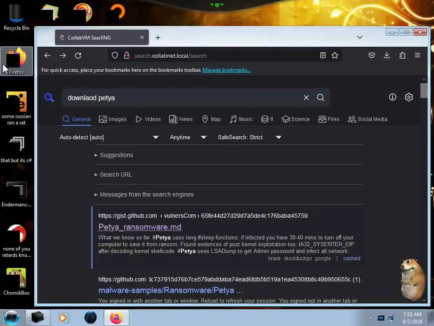
Task: Open the insecure connection padlock icon
Action: [126, 56]
